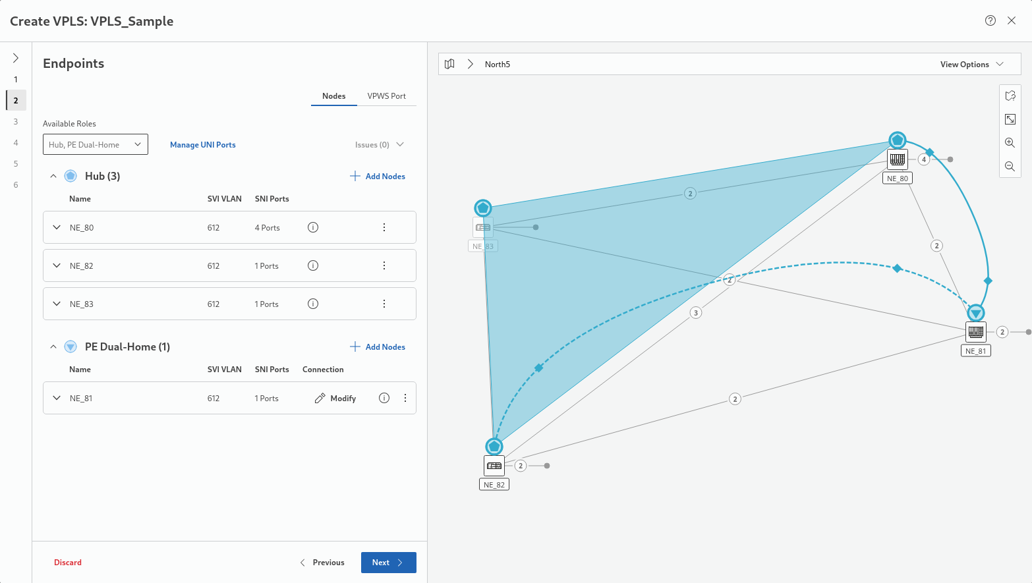
Task: Go to wizard step 3
Action: click(x=16, y=121)
